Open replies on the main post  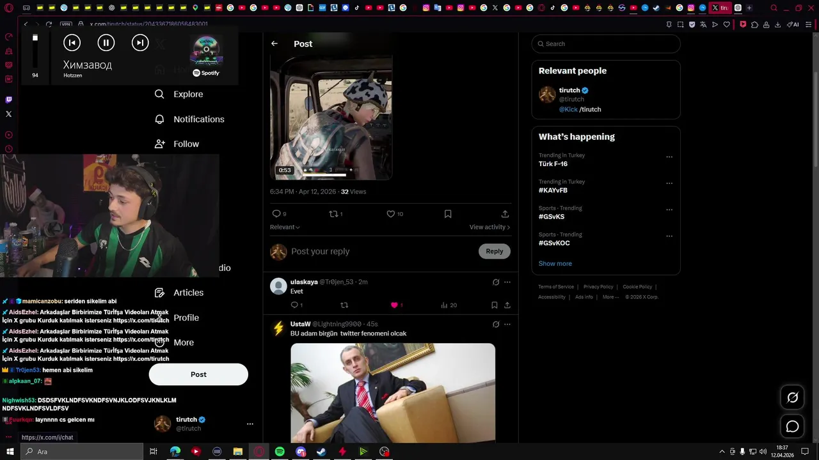[280, 214]
